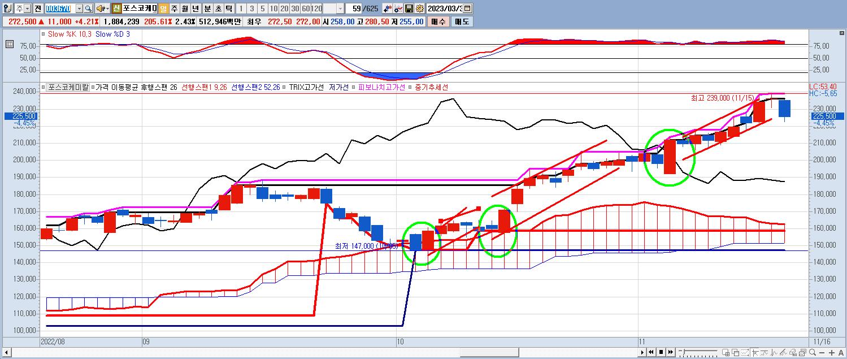Select the 초 second period button
Screen dimensions: 847x359
(x=218, y=8)
